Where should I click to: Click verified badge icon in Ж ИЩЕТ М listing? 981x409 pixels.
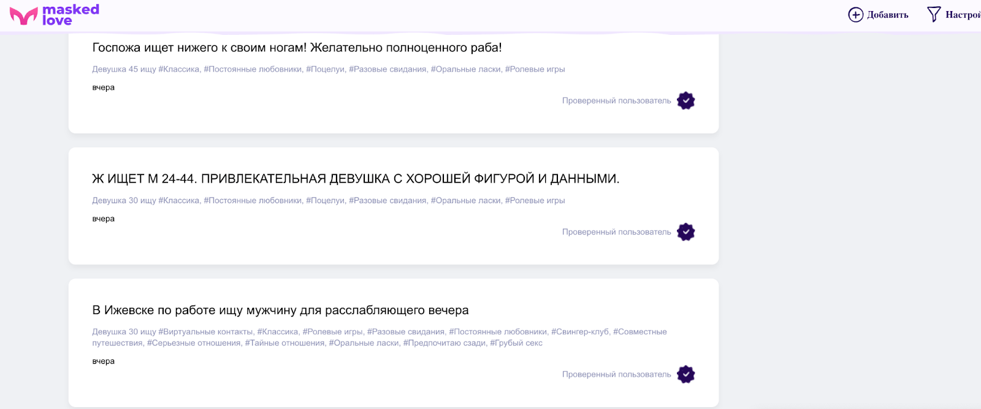click(x=685, y=232)
